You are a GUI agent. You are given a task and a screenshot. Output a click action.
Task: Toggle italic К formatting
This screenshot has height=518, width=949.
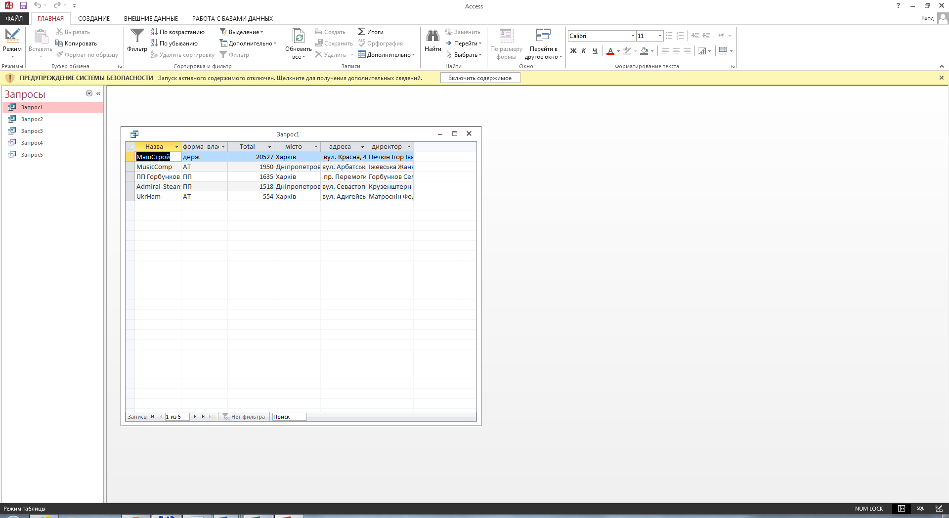584,50
